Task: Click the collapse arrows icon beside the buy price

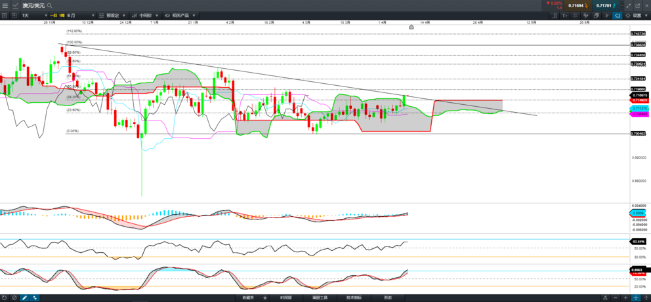Action: (628, 6)
